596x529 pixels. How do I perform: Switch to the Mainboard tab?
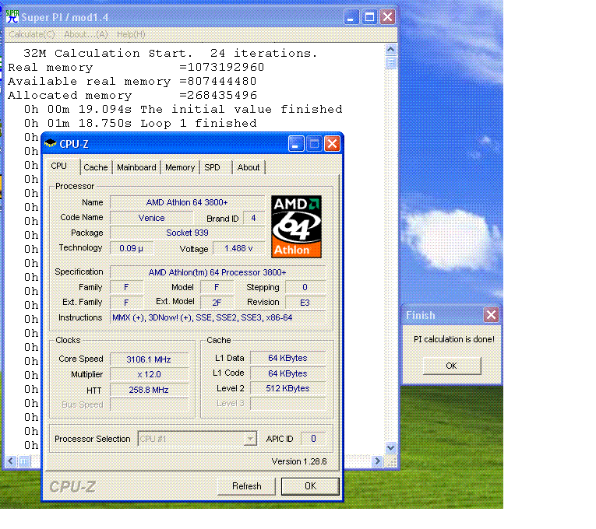[136, 167]
